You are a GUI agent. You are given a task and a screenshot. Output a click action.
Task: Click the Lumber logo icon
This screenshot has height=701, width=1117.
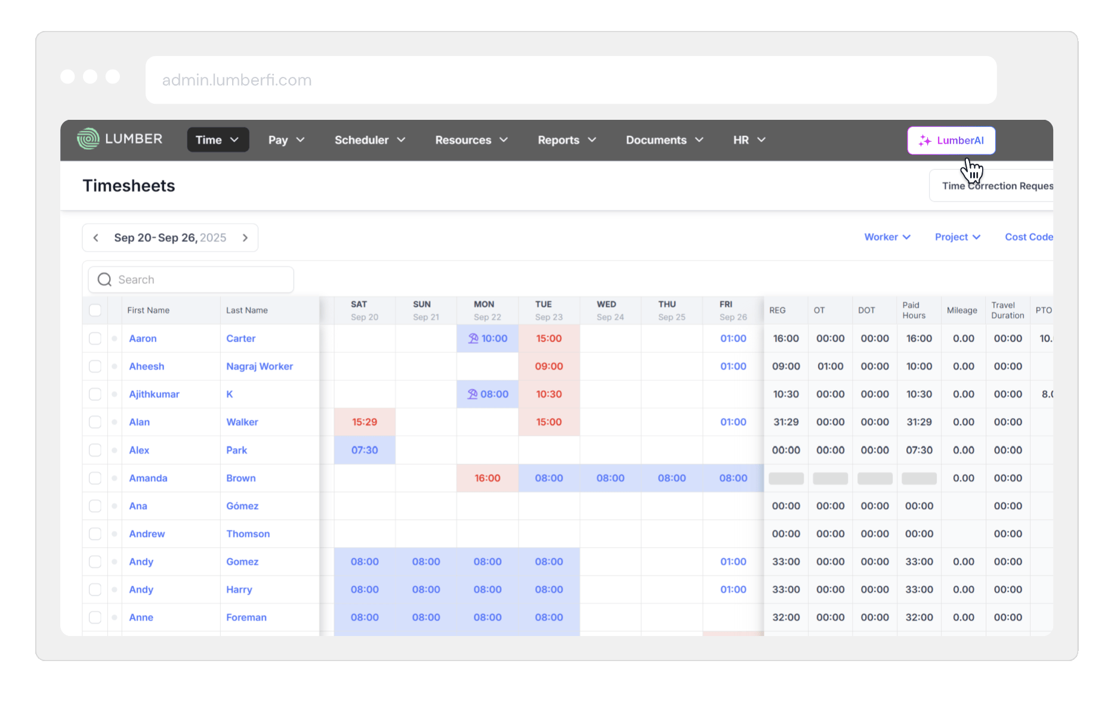(x=88, y=139)
